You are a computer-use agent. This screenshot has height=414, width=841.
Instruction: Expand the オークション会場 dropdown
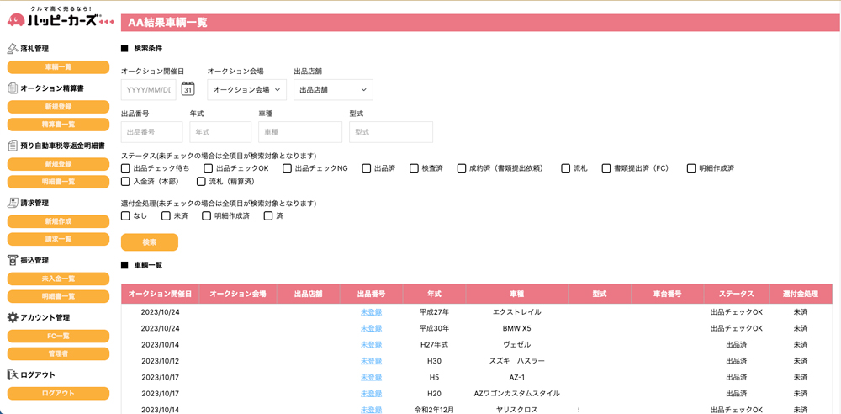coord(246,90)
